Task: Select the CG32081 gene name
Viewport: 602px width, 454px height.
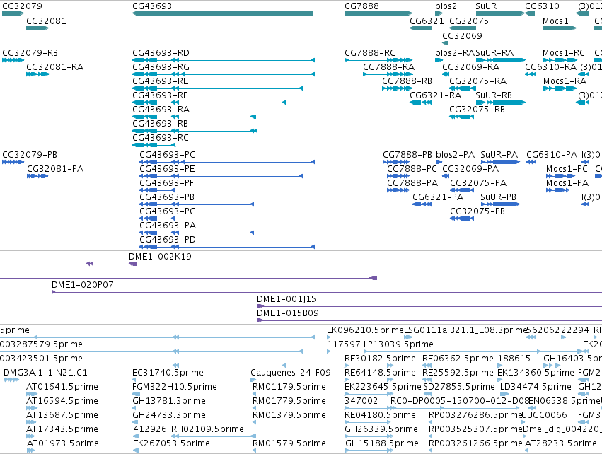Action: (x=46, y=21)
